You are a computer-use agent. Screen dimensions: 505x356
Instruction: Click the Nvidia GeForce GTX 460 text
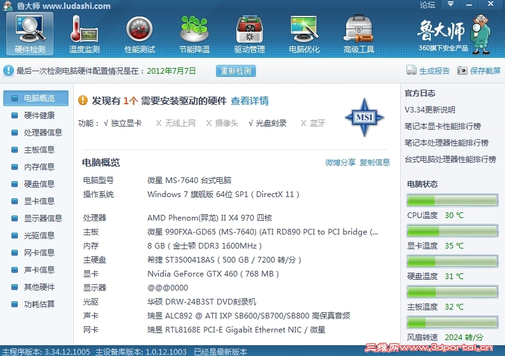(213, 274)
